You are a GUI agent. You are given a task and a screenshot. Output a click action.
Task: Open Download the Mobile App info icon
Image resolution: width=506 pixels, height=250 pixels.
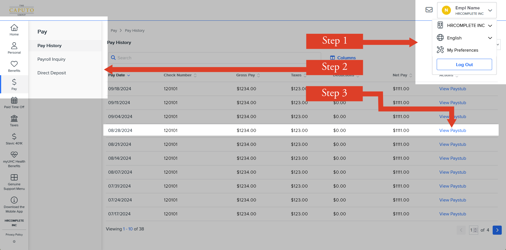coord(14,200)
